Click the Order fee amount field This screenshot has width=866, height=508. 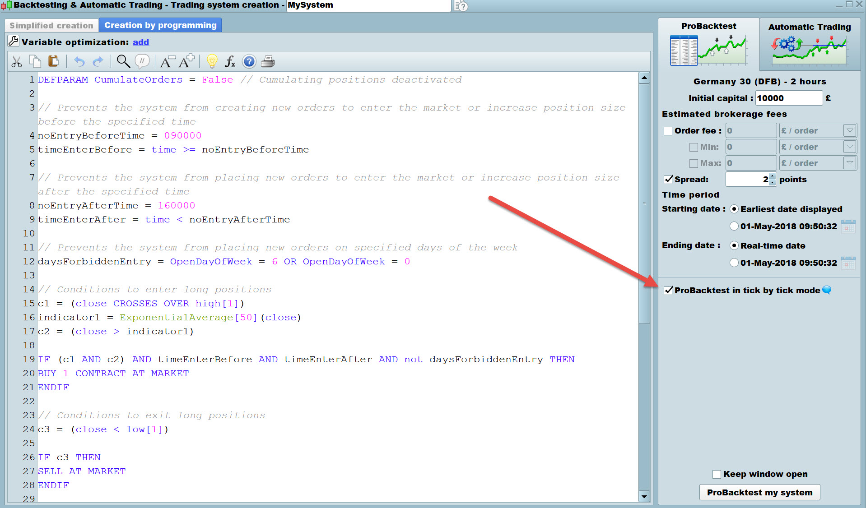click(x=751, y=131)
